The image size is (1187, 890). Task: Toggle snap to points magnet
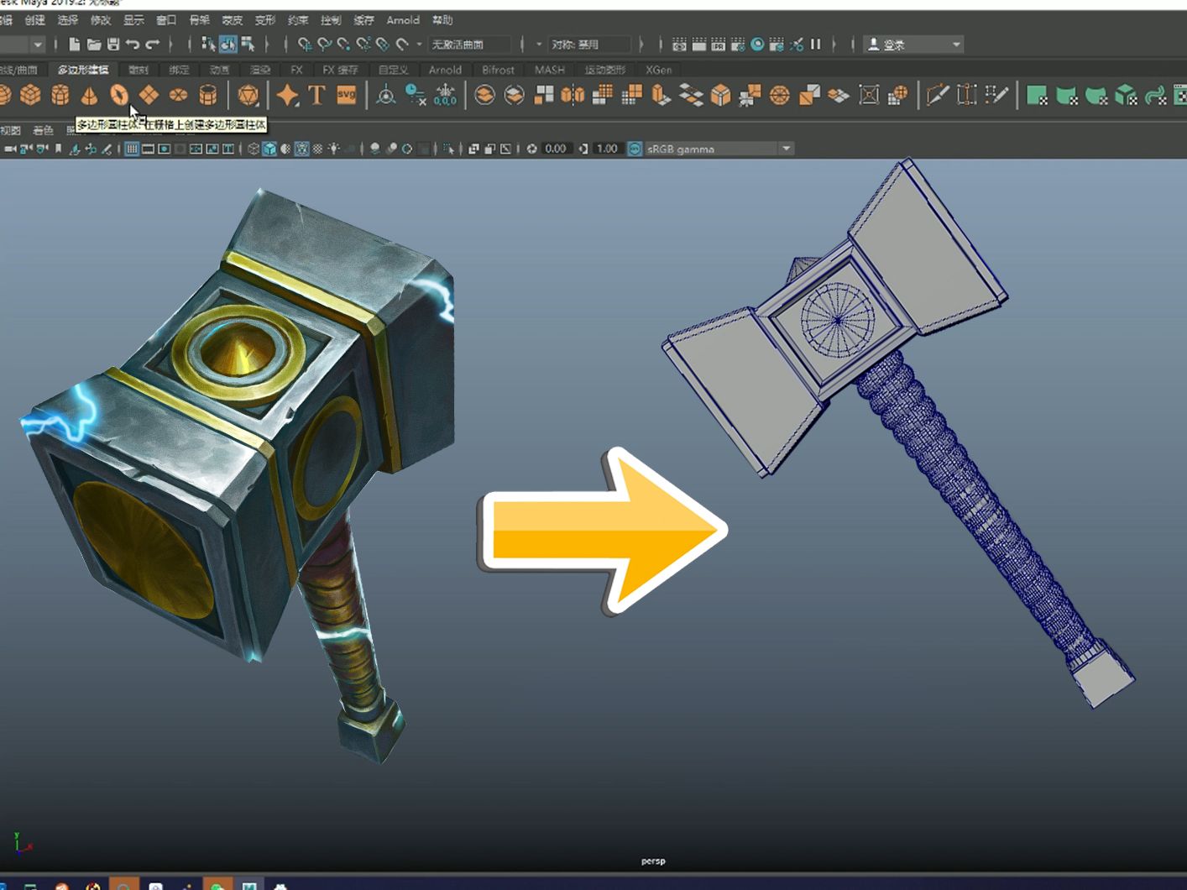coord(343,44)
